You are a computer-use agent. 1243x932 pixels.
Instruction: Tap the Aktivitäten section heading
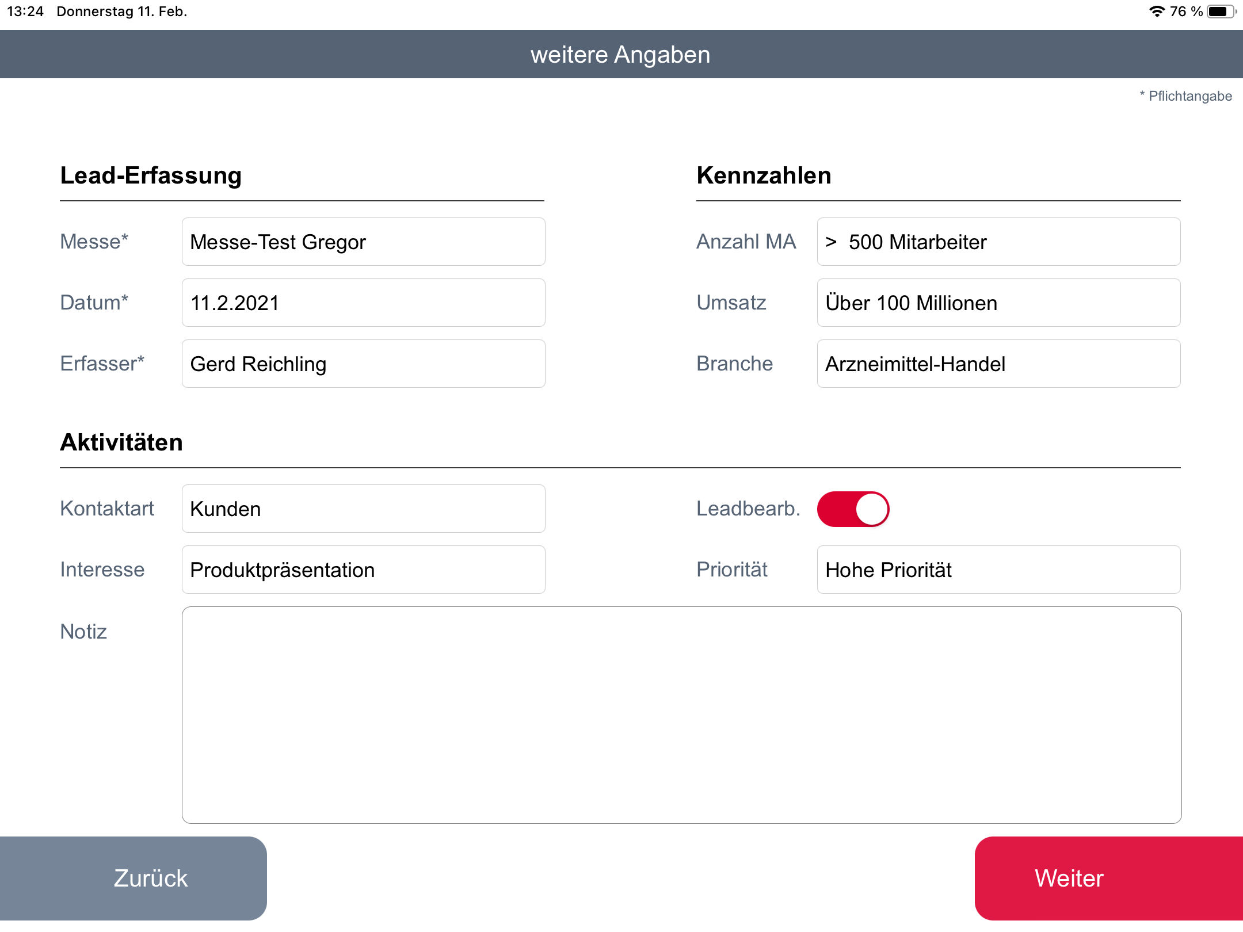tap(121, 442)
